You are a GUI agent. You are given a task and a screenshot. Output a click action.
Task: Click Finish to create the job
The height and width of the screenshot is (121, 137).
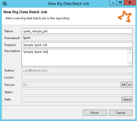click(x=95, y=113)
